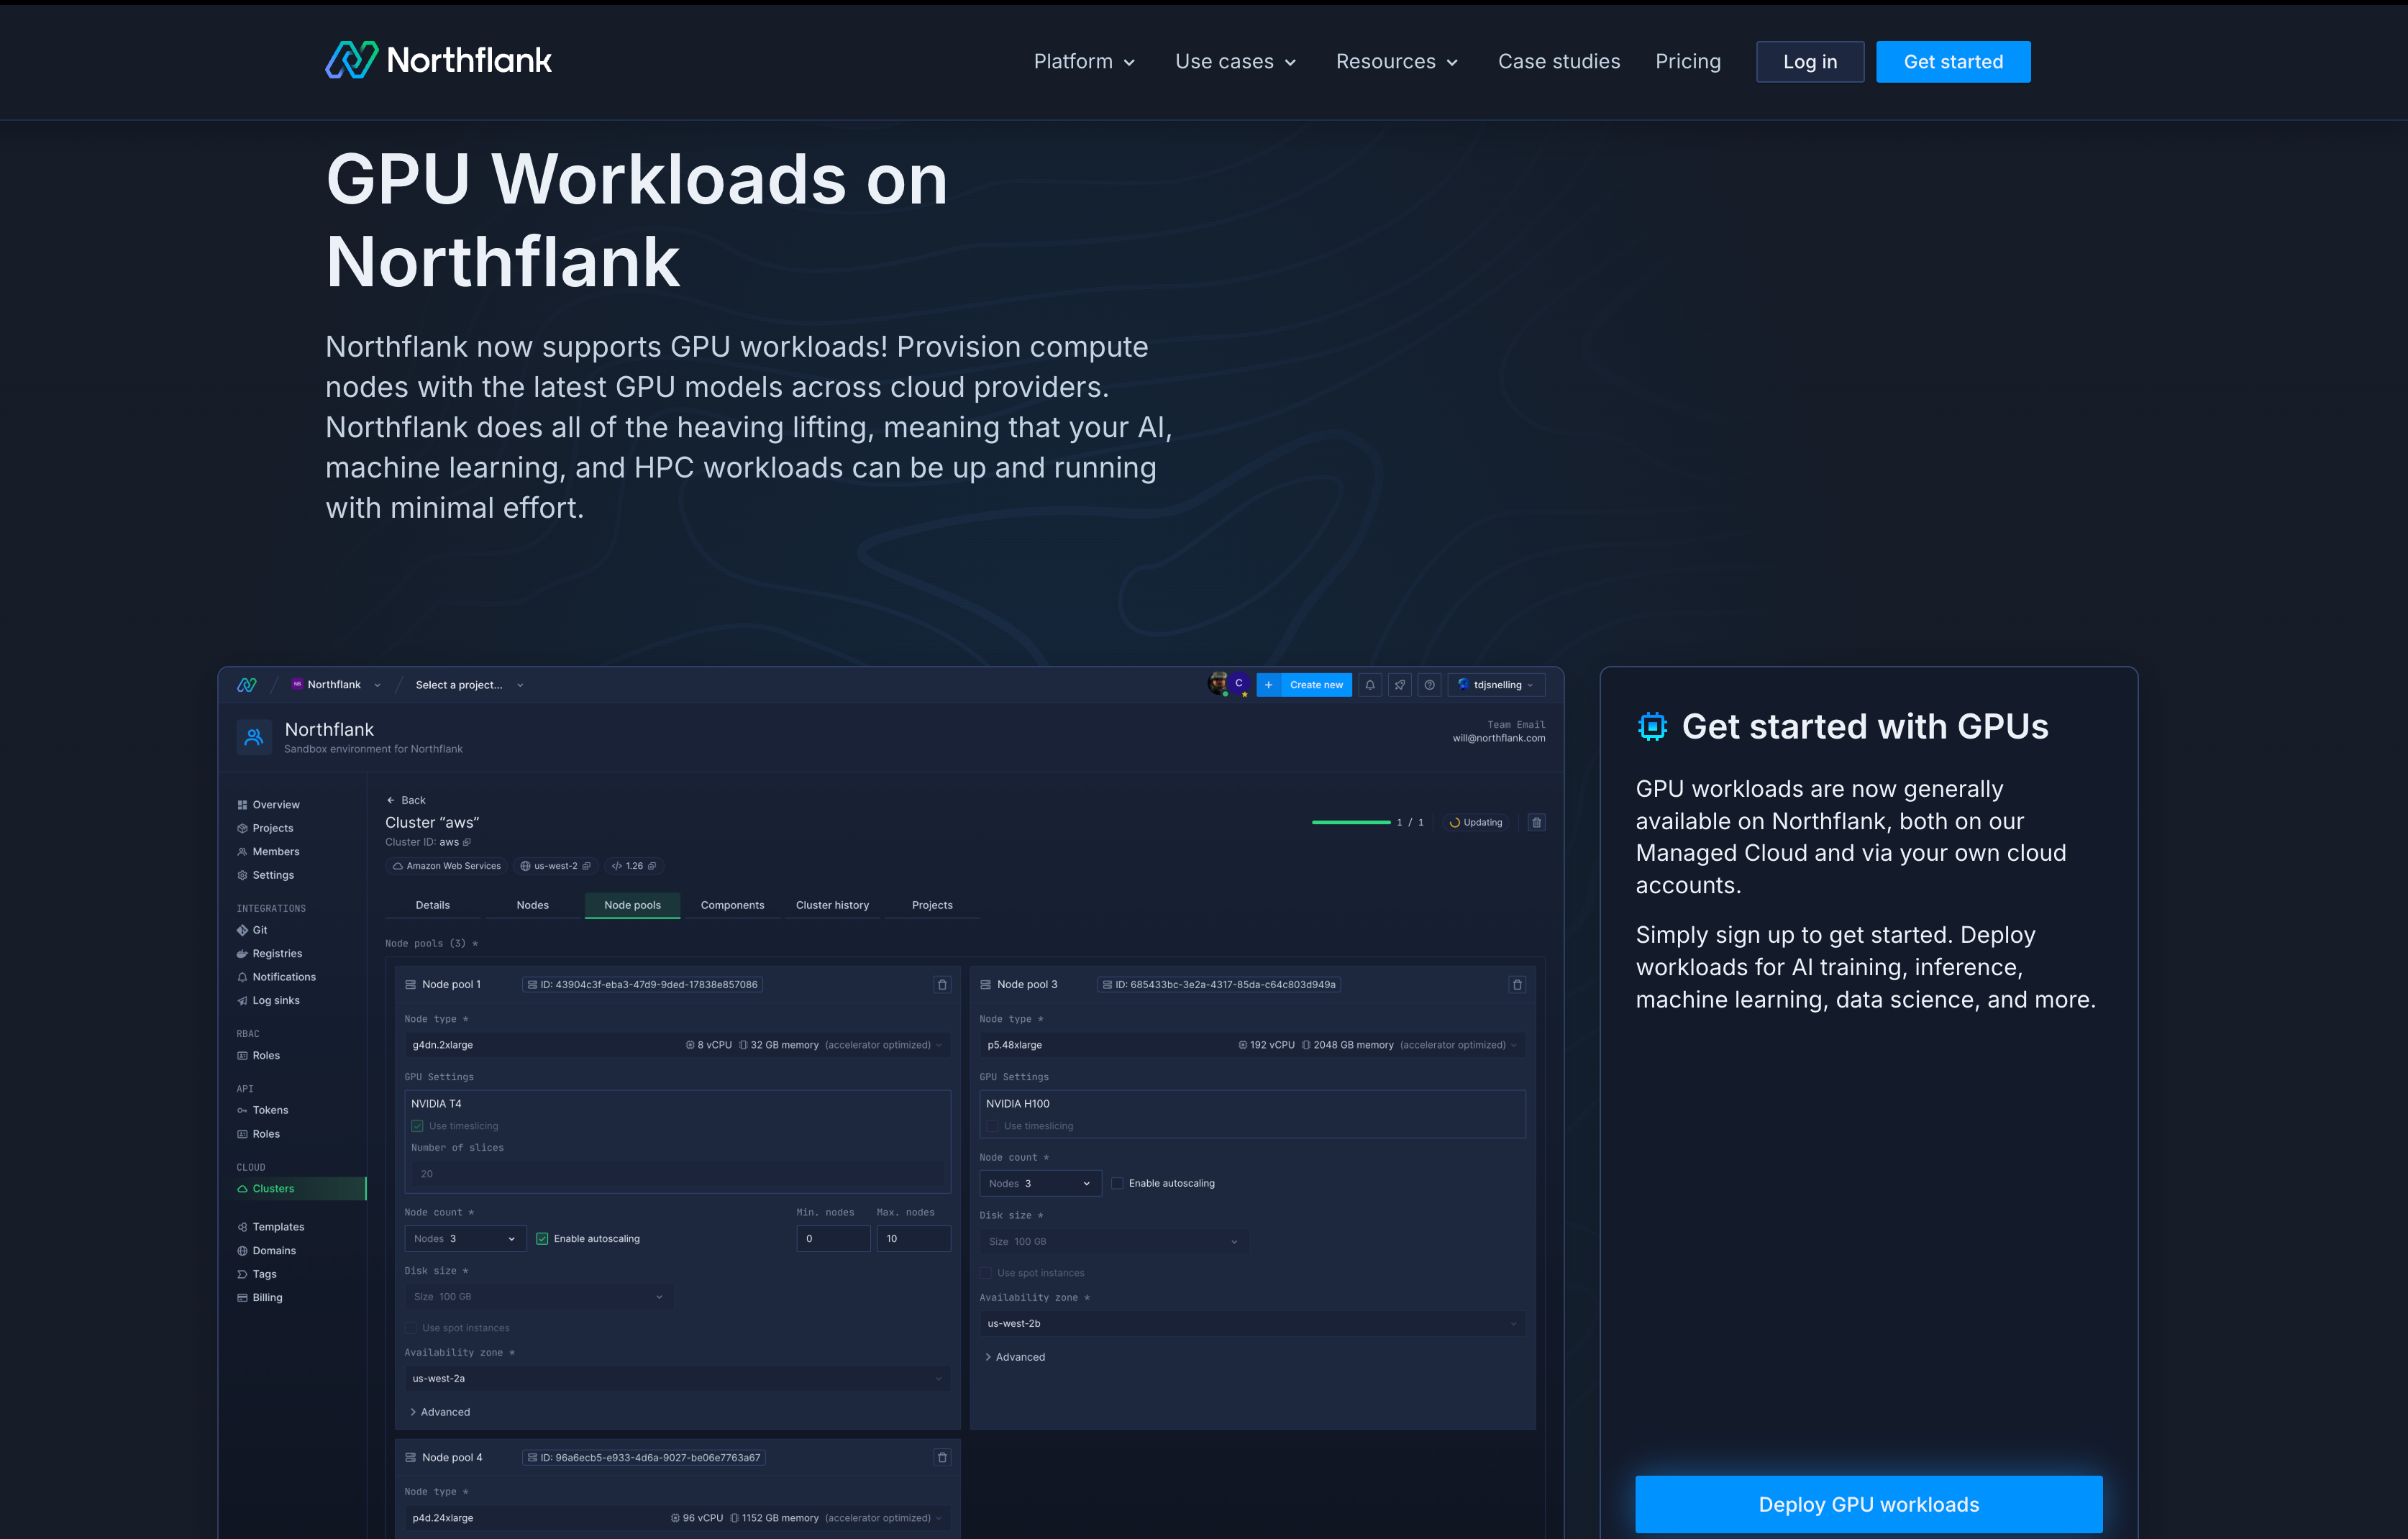The image size is (2408, 1539).
Task: Click Deploy GPU workloads button
Action: pyautogui.click(x=1869, y=1504)
